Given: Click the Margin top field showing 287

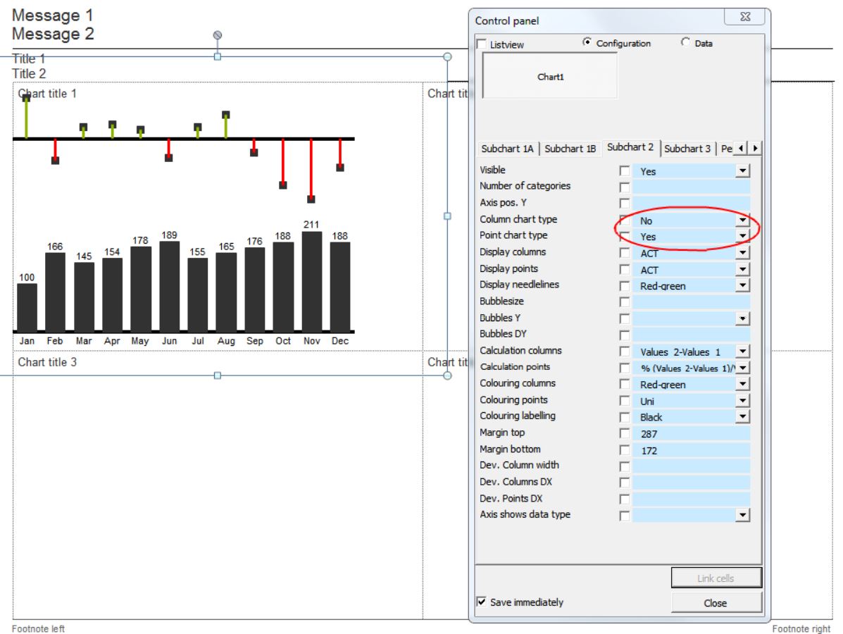Looking at the screenshot, I should 691,433.
